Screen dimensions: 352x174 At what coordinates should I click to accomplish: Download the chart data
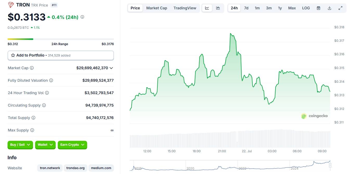(329, 8)
